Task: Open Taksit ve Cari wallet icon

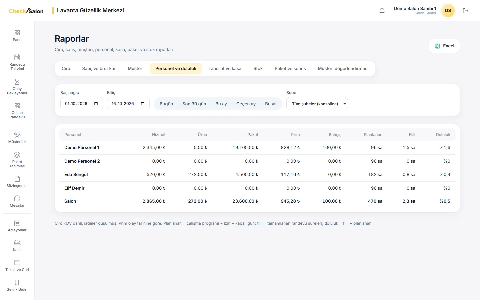Action: click(17, 263)
